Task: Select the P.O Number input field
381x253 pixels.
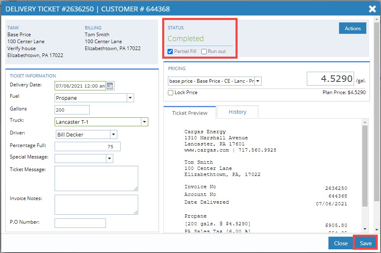Action: pos(80,223)
